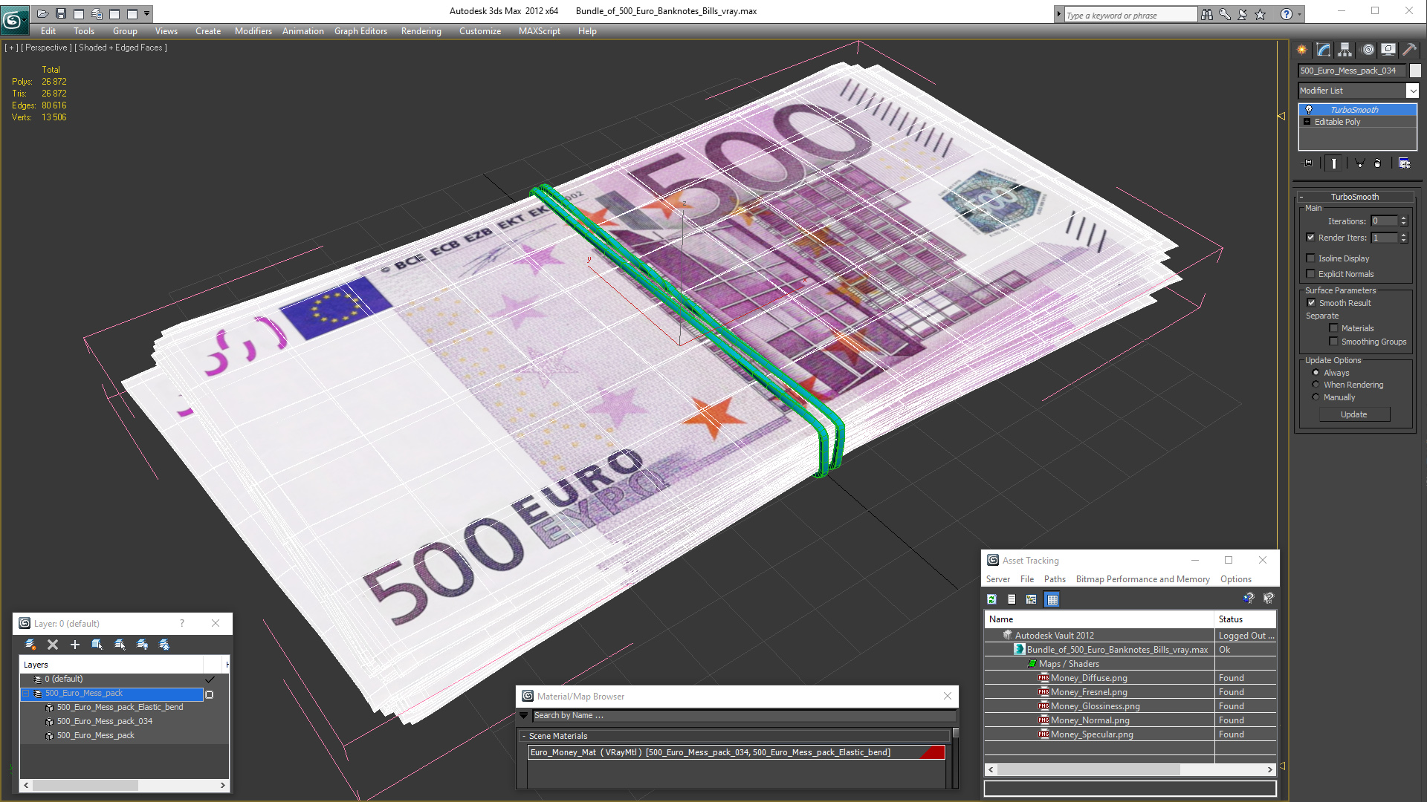Click Delete layer X icon
The image size is (1427, 802).
(53, 645)
